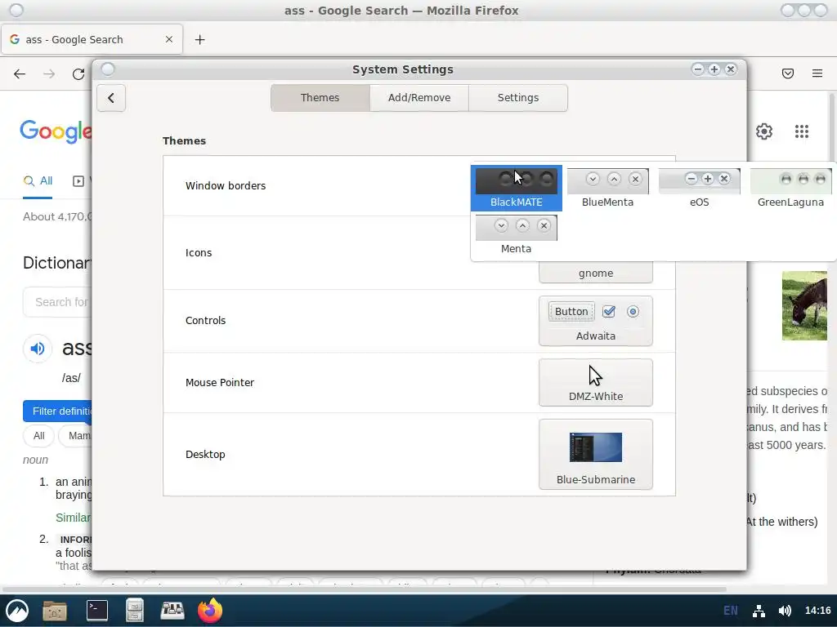
Task: Click the Firefox window menu button
Action: (16, 10)
